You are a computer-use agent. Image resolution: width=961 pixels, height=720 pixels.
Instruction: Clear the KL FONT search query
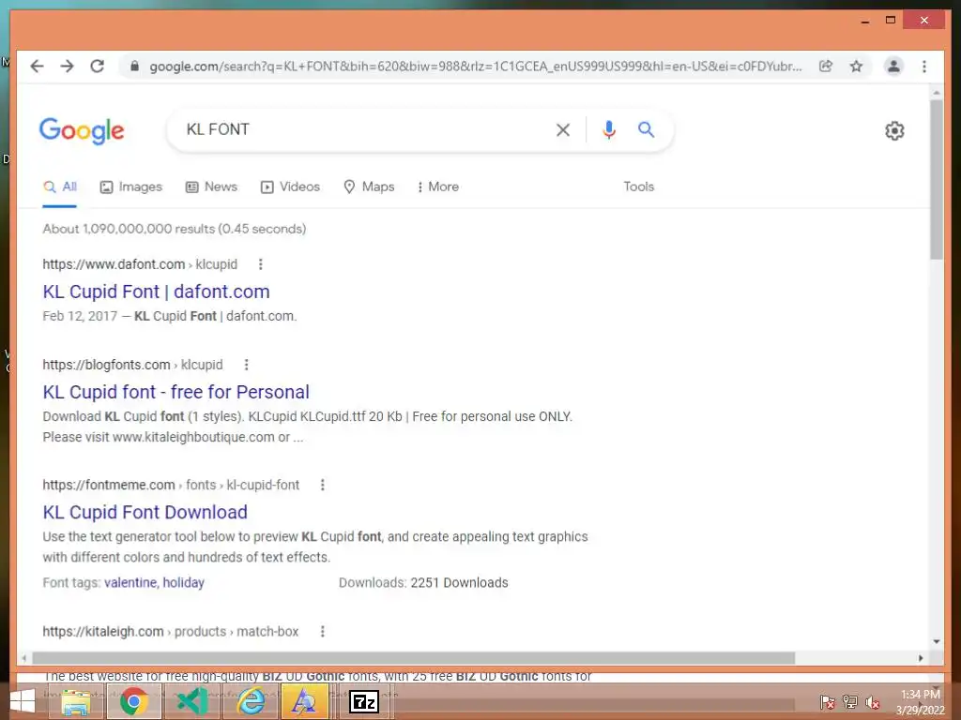tap(563, 129)
